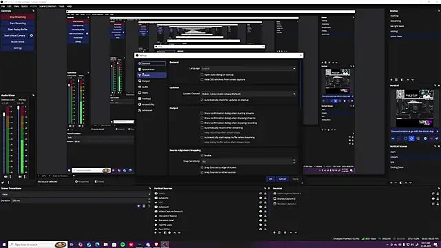441x248 pixels.
Task: Add a scene transition with plus icon
Action: [139, 206]
